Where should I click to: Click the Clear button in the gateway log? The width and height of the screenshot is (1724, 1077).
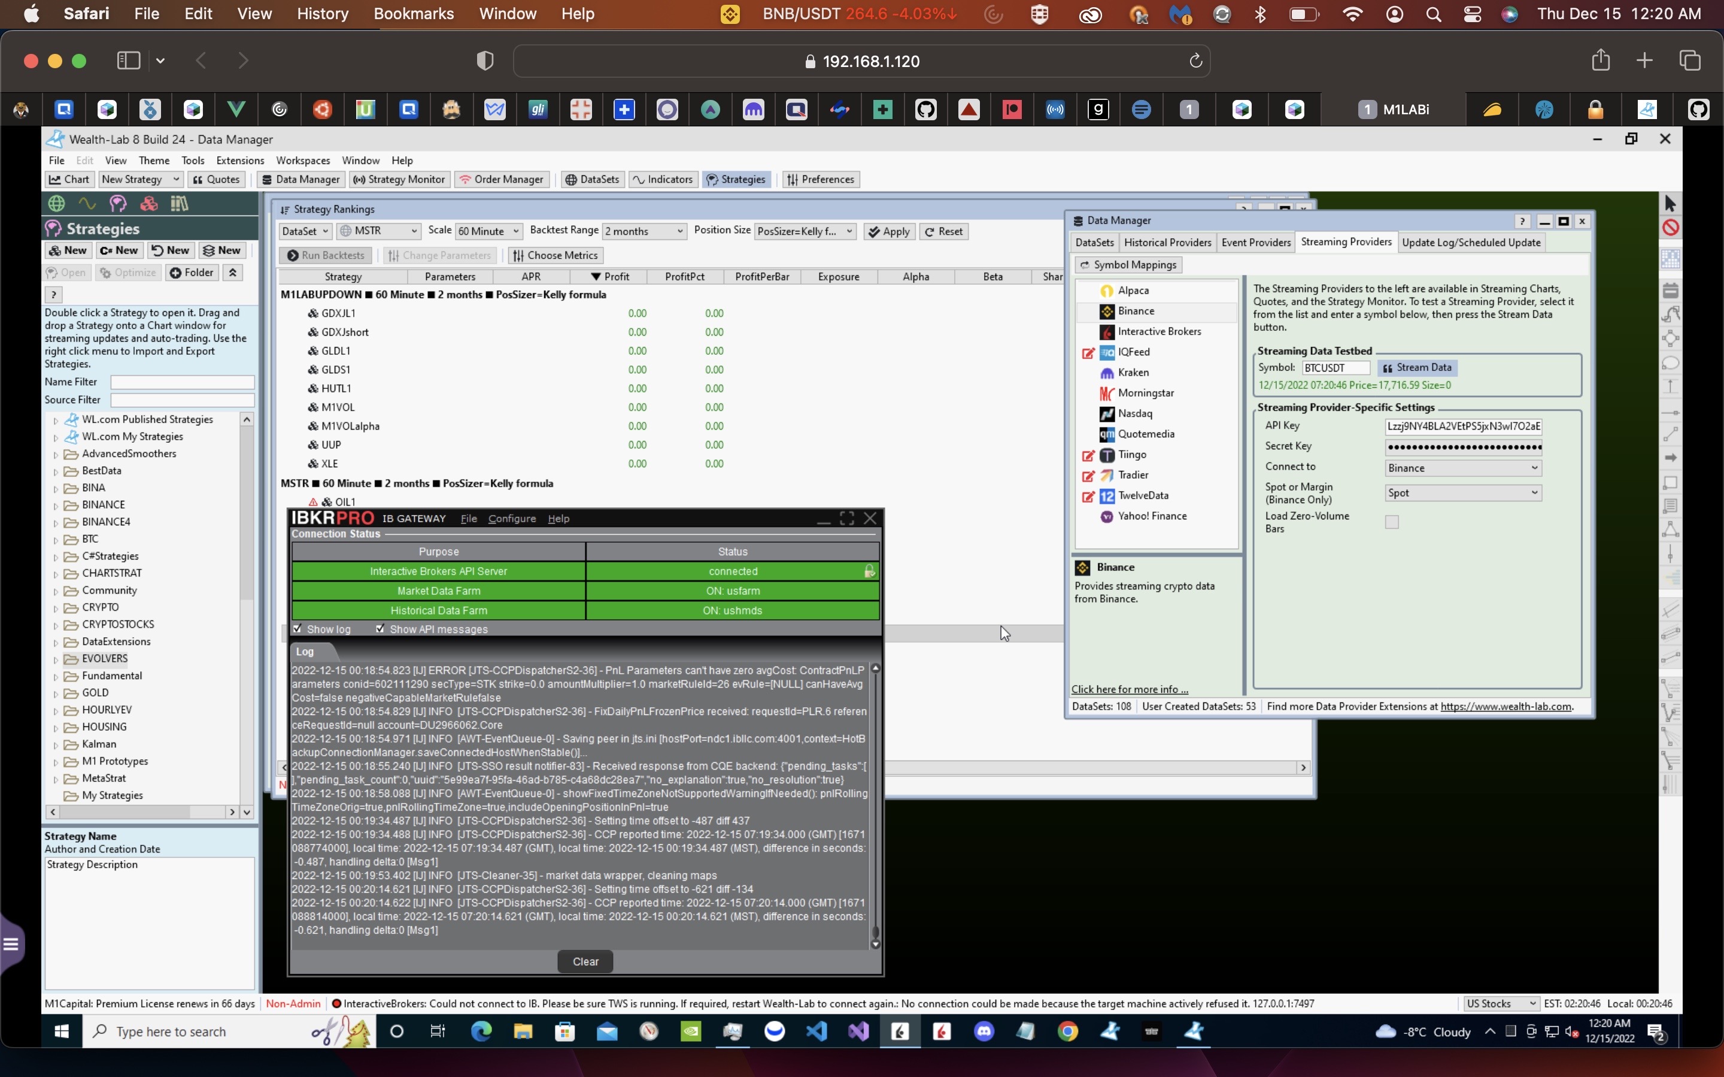pos(585,962)
